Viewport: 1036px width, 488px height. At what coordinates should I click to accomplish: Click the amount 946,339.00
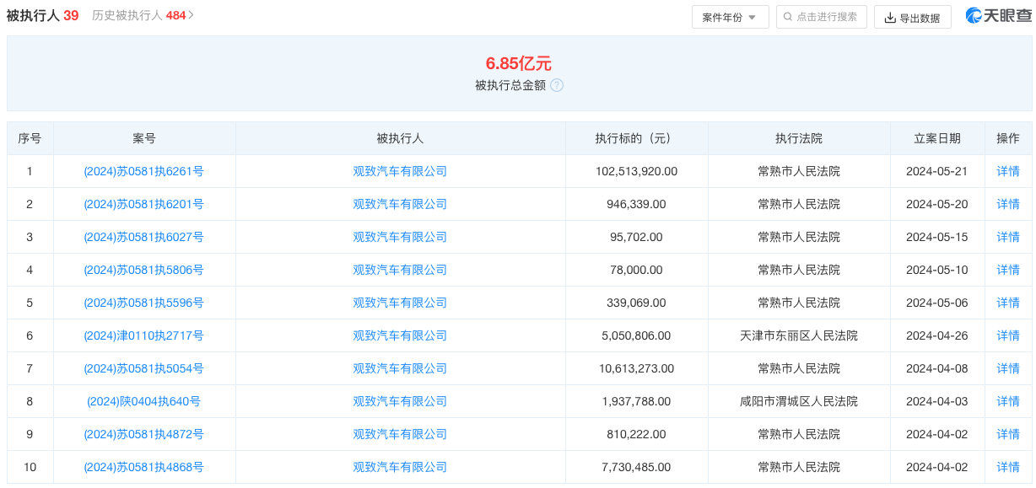coord(636,204)
